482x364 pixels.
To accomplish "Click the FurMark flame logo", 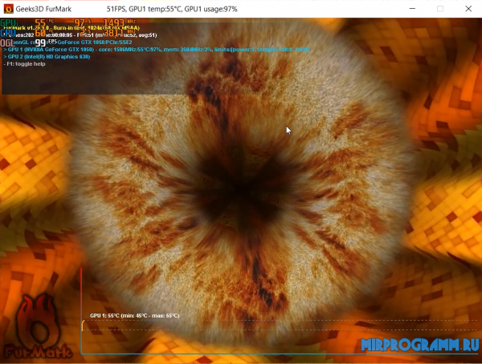I will click(38, 326).
